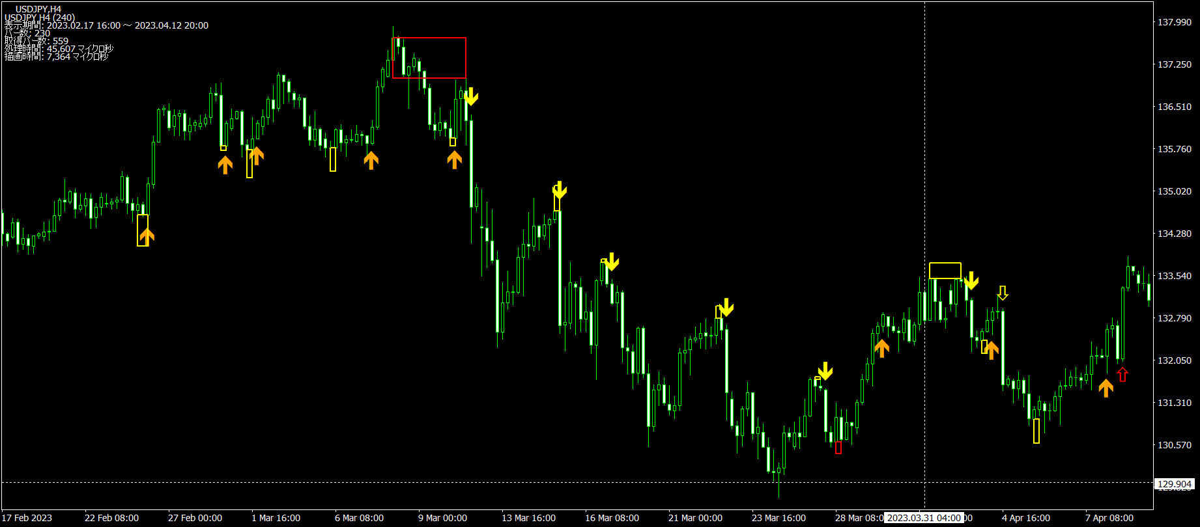
Task: Select the hollow red up-arrow signal
Action: 1122,375
